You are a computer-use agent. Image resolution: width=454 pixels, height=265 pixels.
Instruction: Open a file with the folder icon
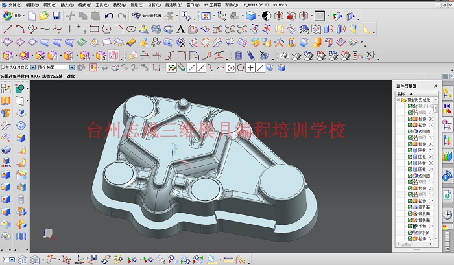[x=43, y=16]
